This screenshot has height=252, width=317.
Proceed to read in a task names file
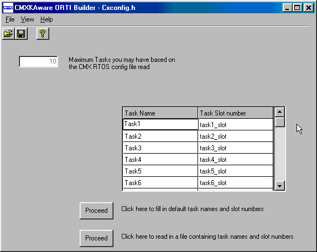96,238
